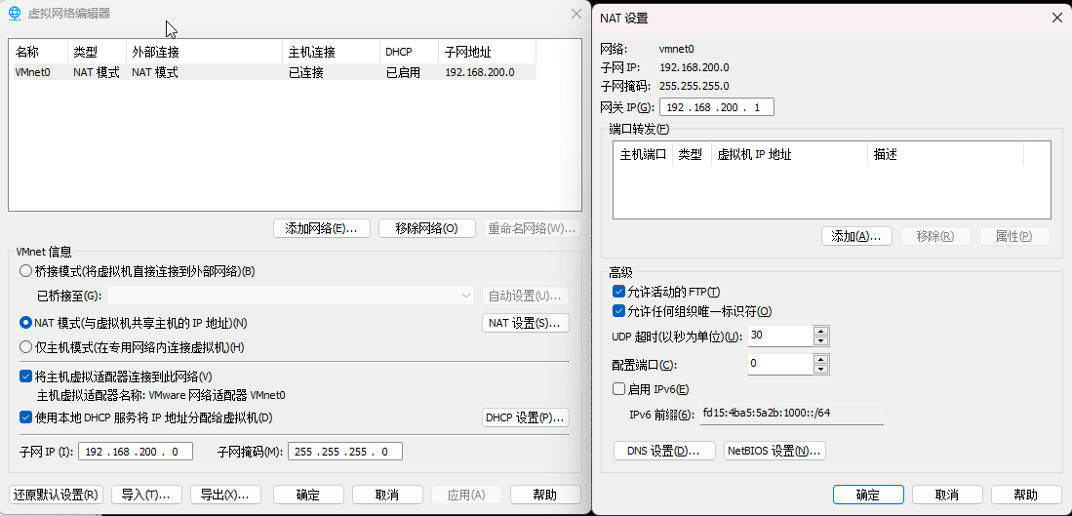Click the Virtual Network Editor globe icon
Viewport: 1072px width, 516px height.
(x=14, y=13)
